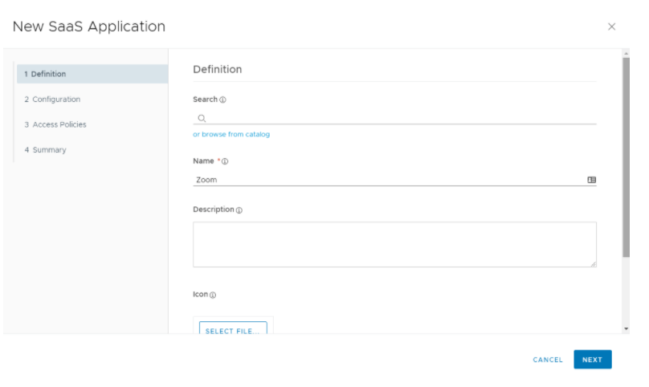Click the CANCEL button
Image resolution: width=649 pixels, height=387 pixels.
coord(548,360)
